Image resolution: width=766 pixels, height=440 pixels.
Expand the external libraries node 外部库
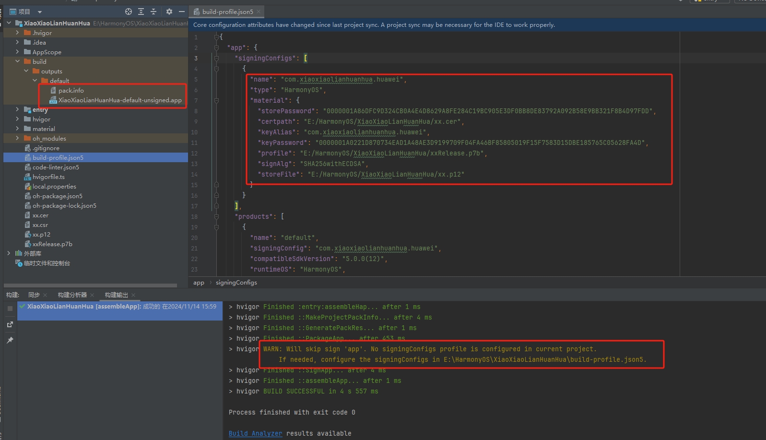coord(9,253)
